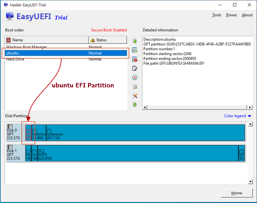Screen dimensions: 257x203
Task: Open the Tools menu
Action: coord(217,15)
